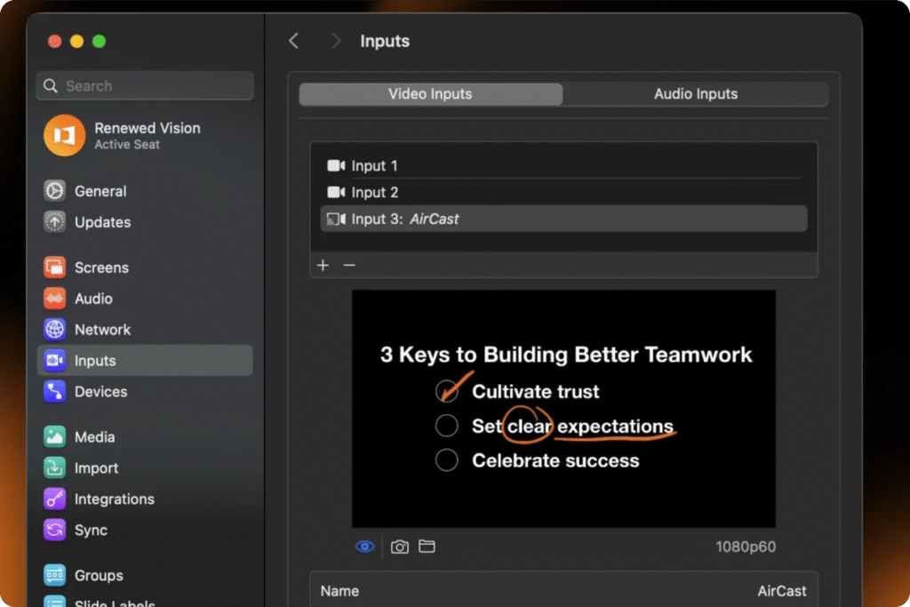
Task: Open Integrations settings in sidebar
Action: coord(113,499)
